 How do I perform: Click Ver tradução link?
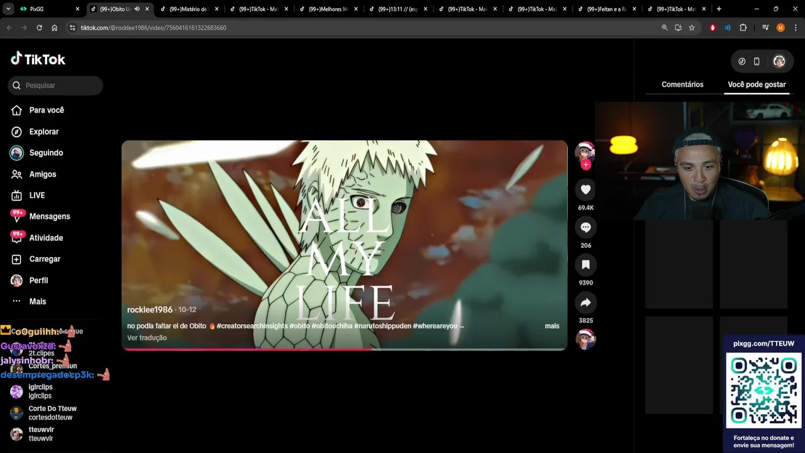147,338
